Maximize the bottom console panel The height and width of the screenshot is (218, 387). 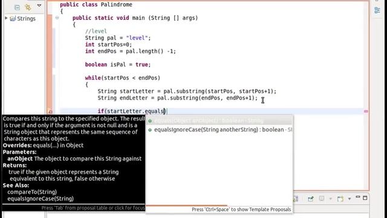365,198
